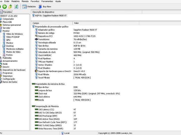The image size is (181, 135).
Task: Click the Vídeo PCI/AGP icon
Action: (4, 37)
